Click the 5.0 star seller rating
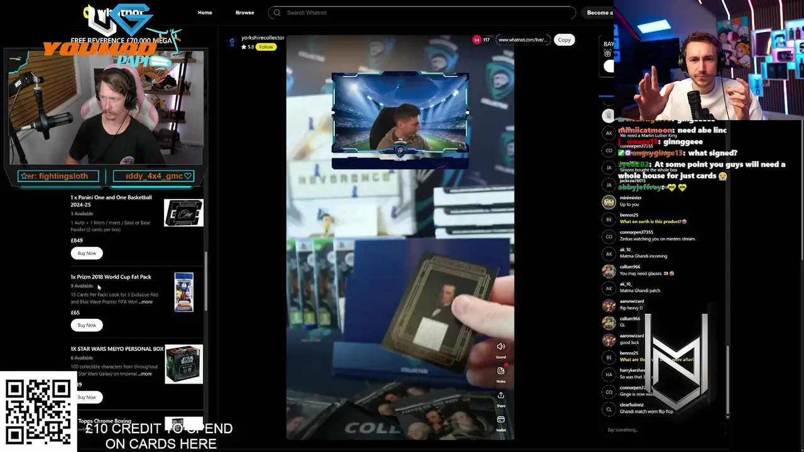Screen dimensions: 804x452 [x=248, y=47]
